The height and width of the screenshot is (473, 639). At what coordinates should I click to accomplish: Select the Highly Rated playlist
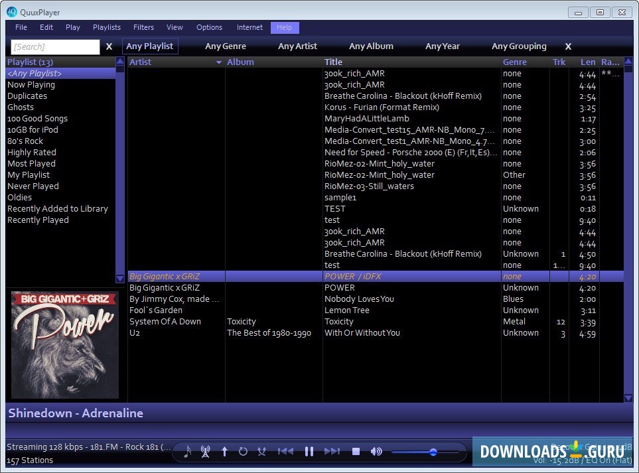[x=31, y=153]
